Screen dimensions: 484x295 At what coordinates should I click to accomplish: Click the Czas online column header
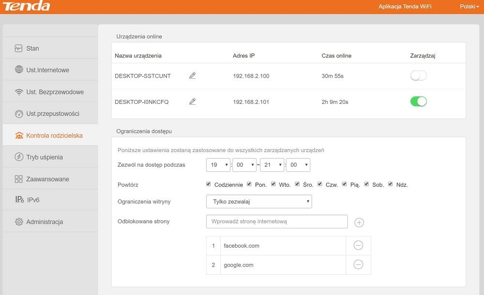point(336,56)
